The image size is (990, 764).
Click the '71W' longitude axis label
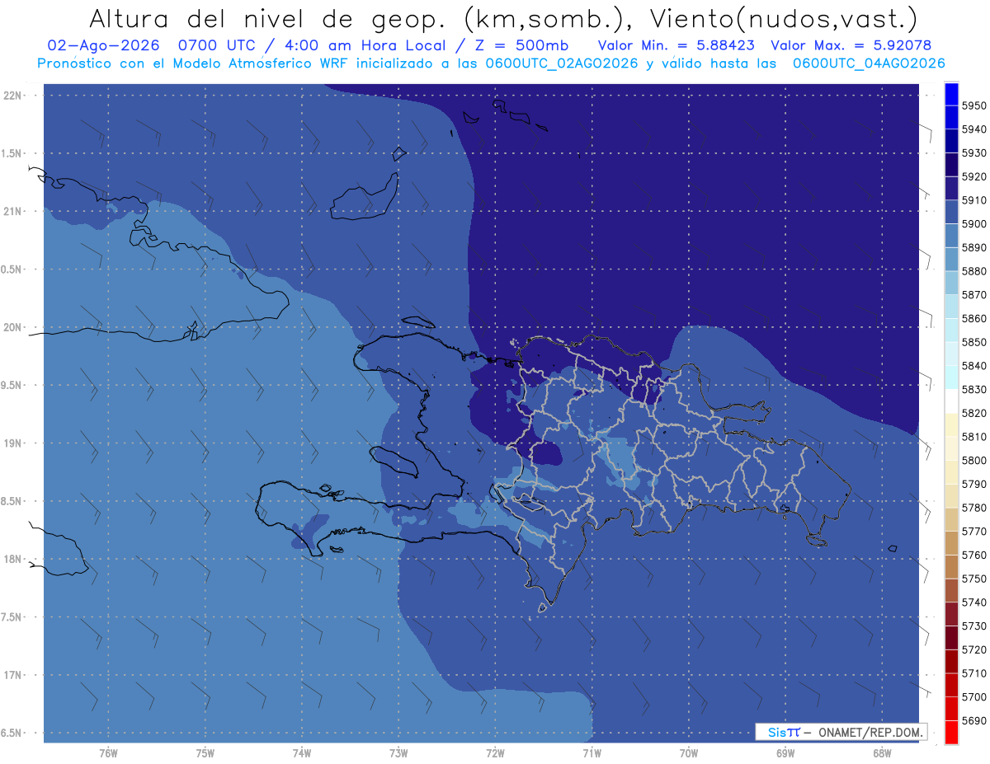point(592,752)
